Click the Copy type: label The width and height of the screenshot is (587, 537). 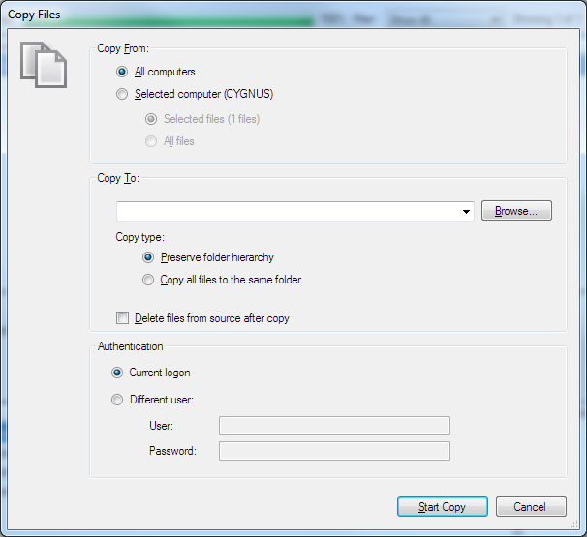(140, 237)
